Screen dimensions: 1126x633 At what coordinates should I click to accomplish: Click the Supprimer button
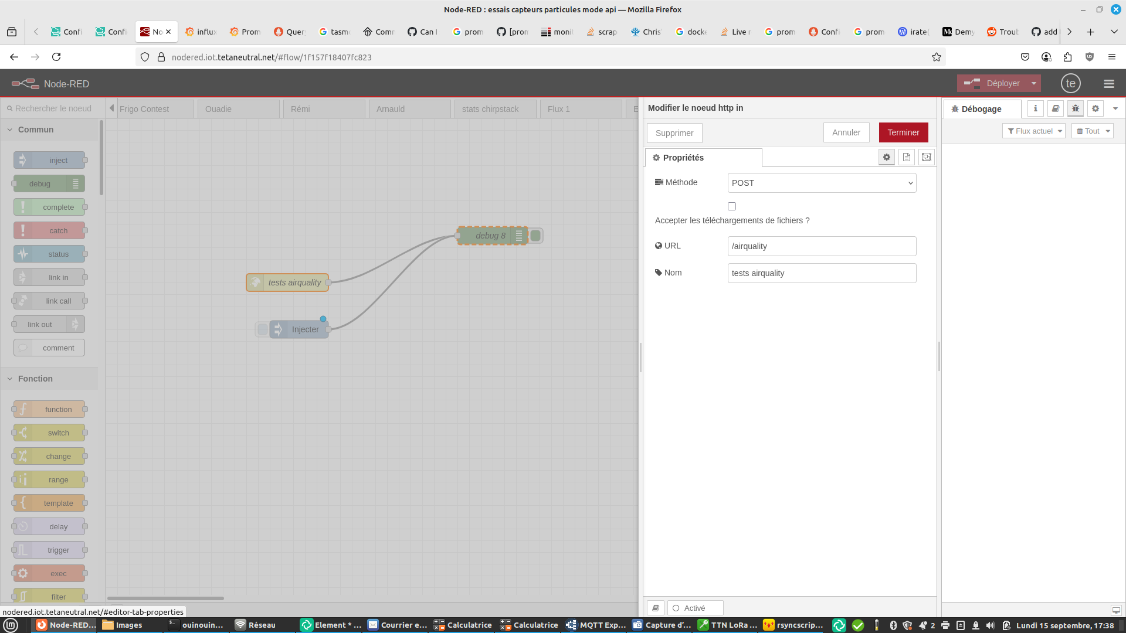(x=674, y=133)
